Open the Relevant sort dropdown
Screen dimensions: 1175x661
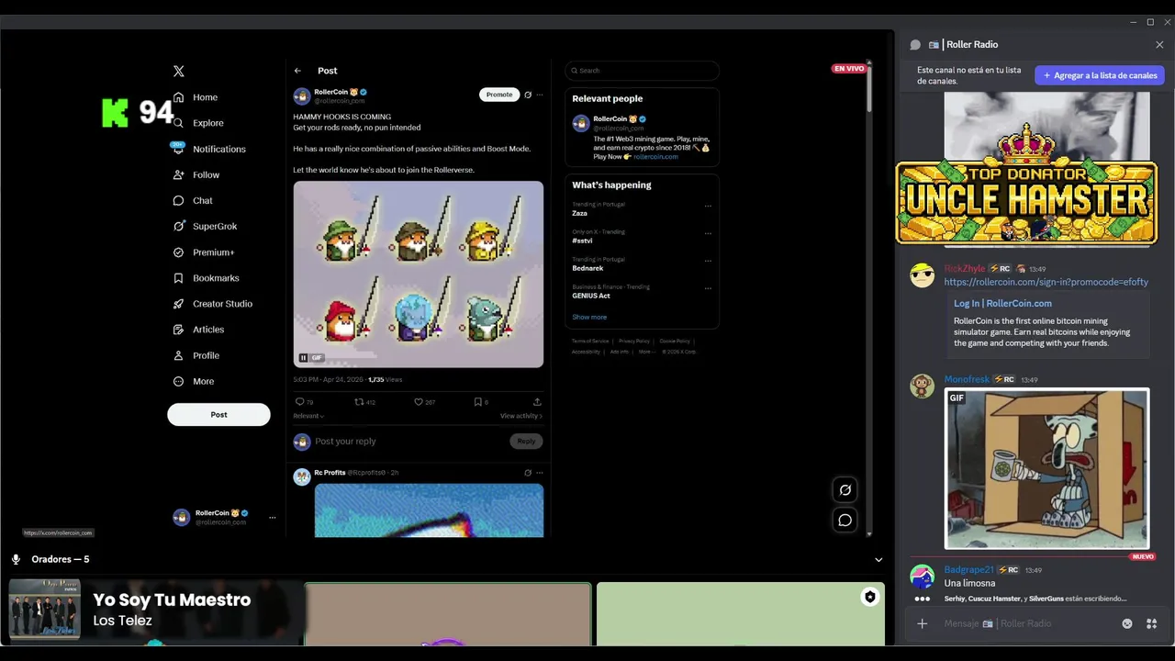pyautogui.click(x=308, y=416)
